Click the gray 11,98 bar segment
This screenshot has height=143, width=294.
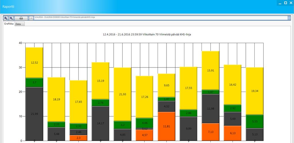click(x=210, y=109)
